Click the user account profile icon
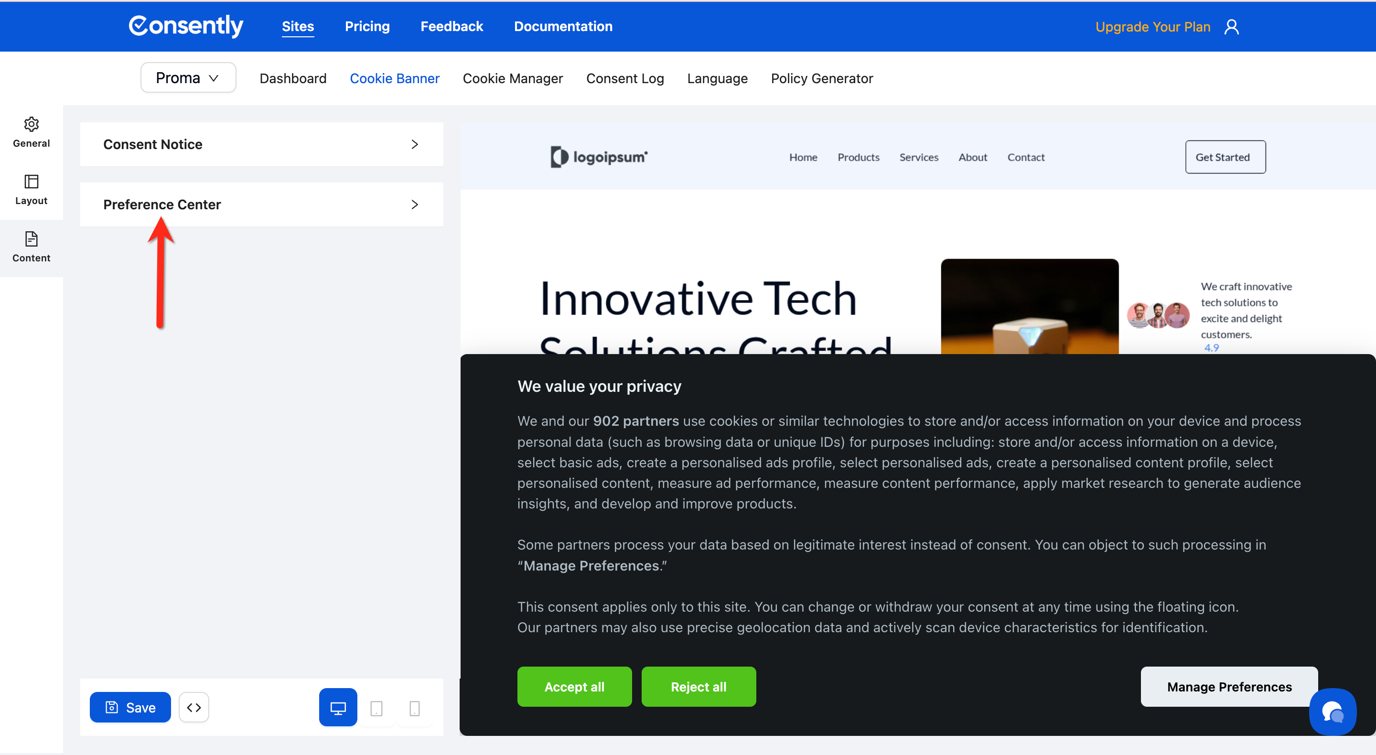1376x755 pixels. point(1231,27)
